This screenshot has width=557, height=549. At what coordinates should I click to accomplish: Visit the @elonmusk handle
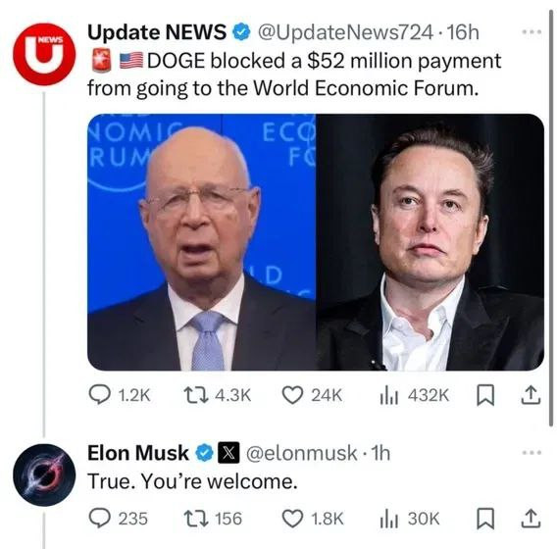pos(302,453)
